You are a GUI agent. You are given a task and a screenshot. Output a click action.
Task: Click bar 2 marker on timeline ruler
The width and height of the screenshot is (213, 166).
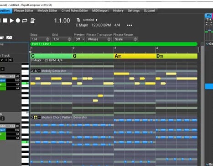click(x=73, y=48)
